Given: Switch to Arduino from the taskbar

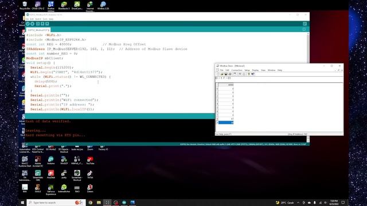Looking at the screenshot, I should coord(124,203).
